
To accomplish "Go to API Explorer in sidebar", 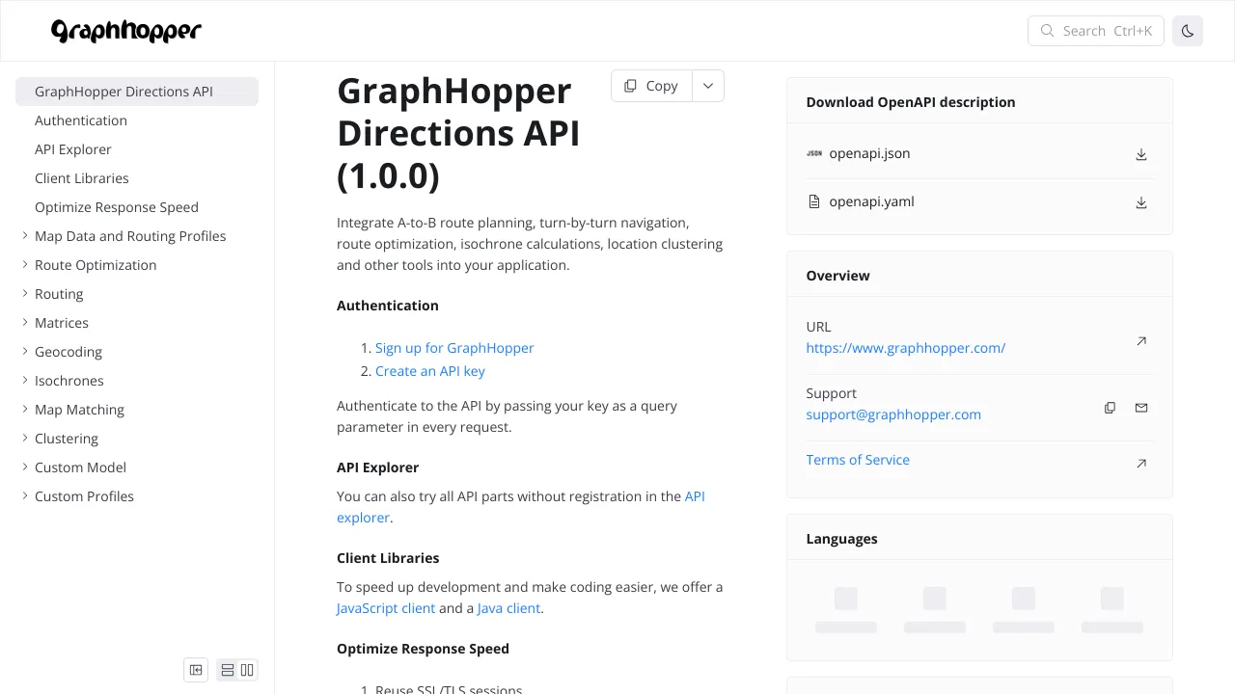I will click(137, 149).
